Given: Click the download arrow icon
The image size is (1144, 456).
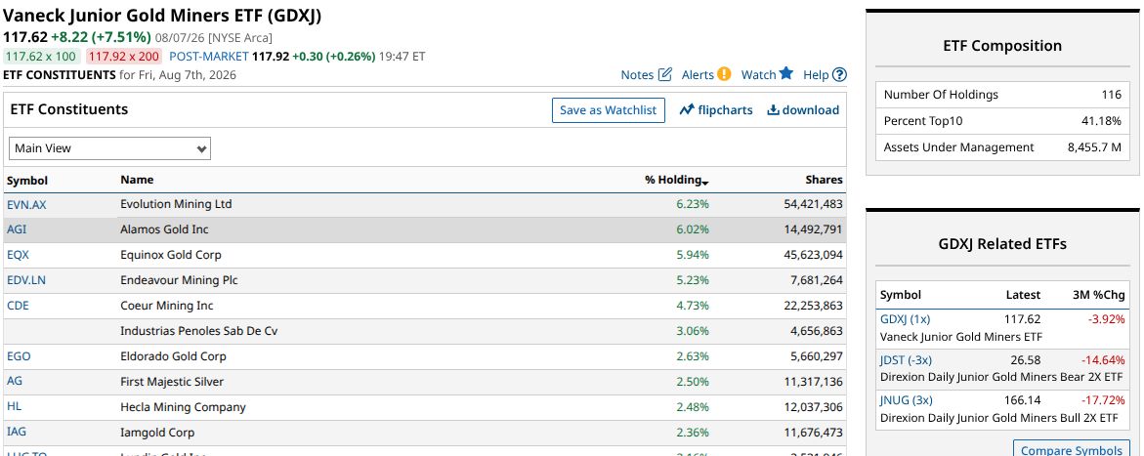Looking at the screenshot, I should (774, 110).
